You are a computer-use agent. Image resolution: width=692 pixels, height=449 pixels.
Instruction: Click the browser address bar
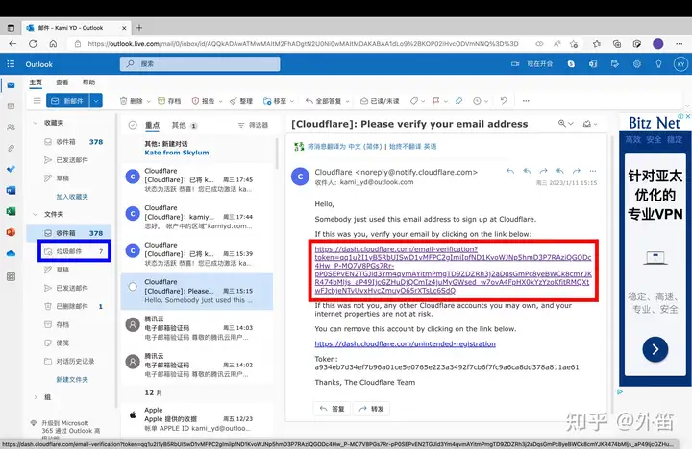tap(303, 43)
